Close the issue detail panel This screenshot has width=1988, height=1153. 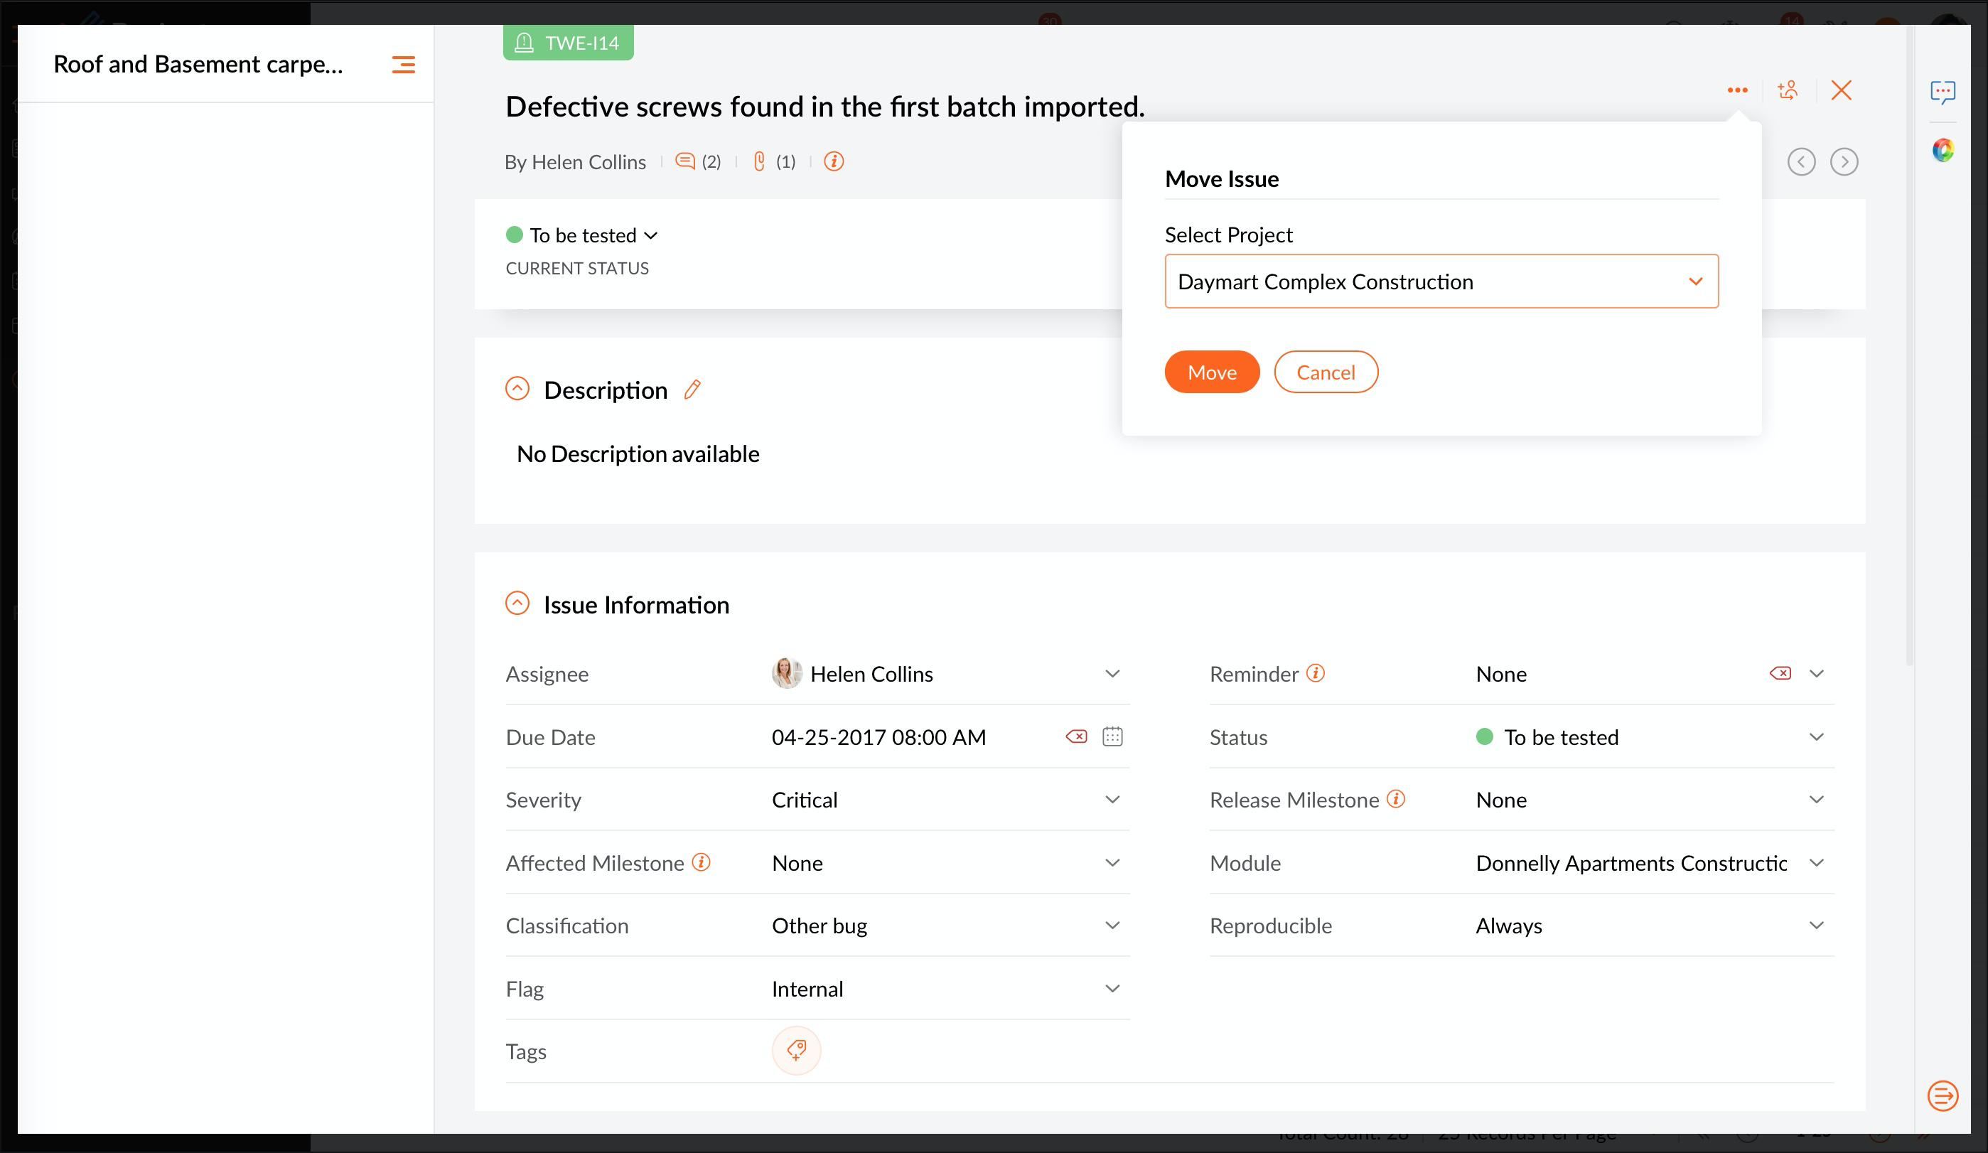[1840, 90]
